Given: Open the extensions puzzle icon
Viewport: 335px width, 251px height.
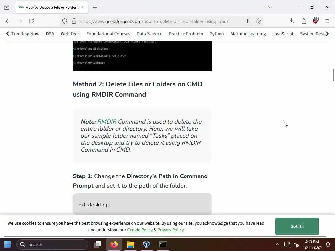Looking at the screenshot, I should pos(304,21).
